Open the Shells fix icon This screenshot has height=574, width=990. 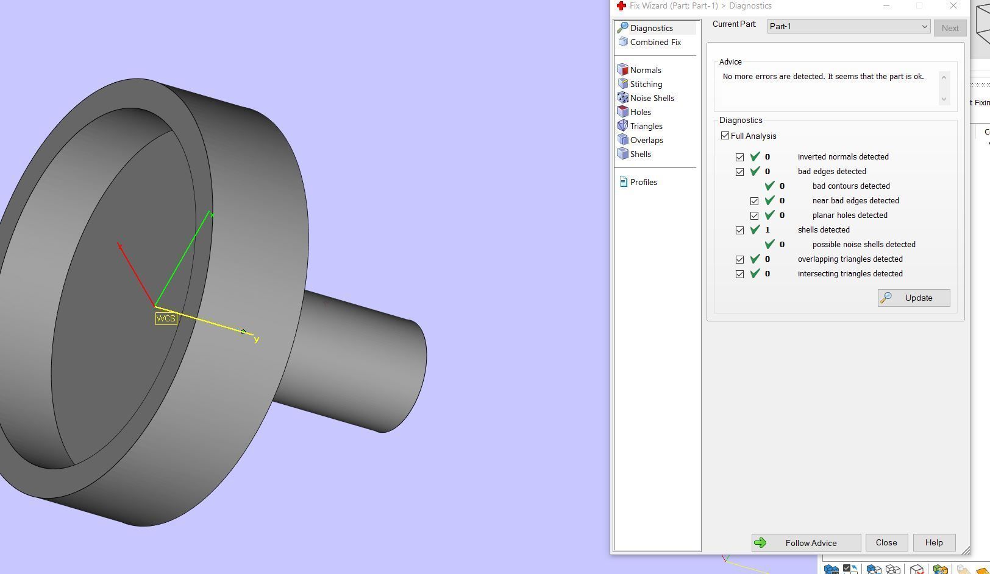(622, 154)
